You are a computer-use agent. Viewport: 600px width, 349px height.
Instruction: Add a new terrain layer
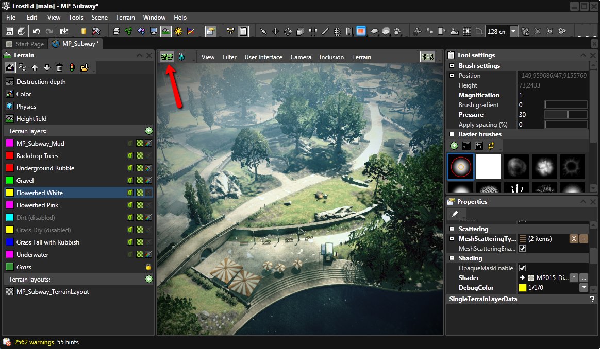149,131
